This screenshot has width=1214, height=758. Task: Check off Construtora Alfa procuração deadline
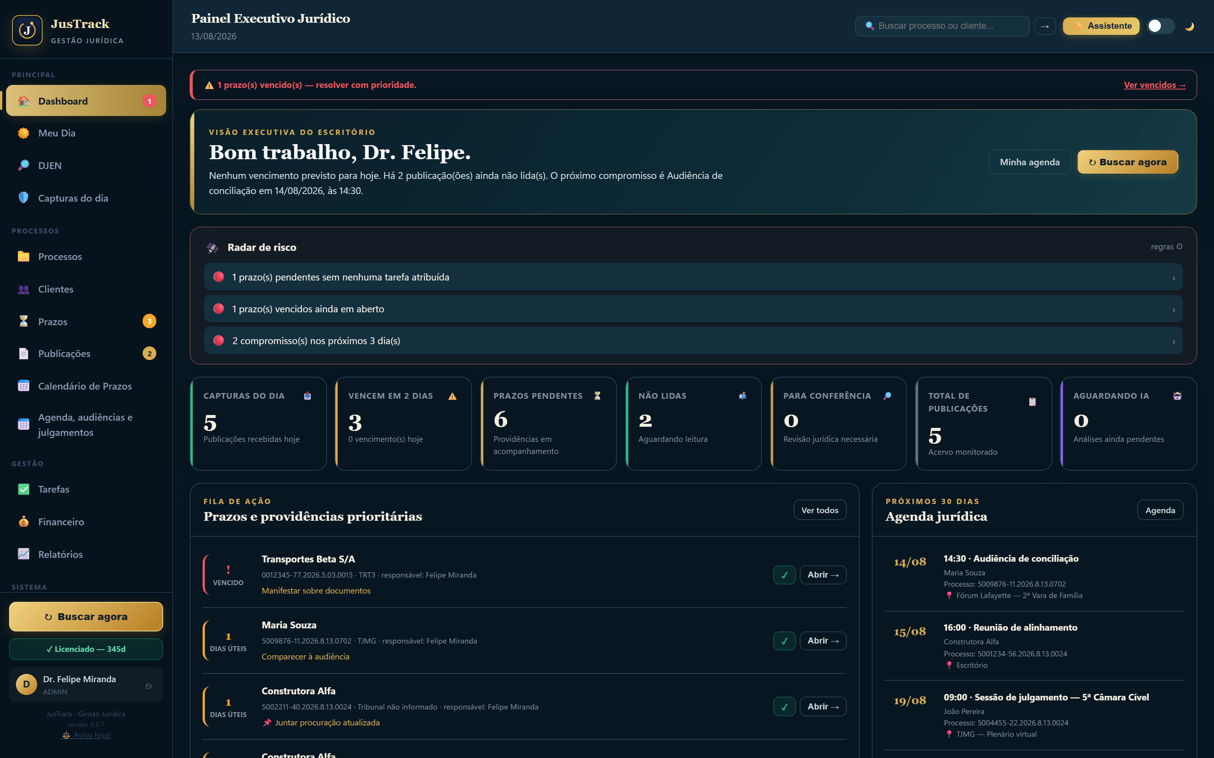point(784,707)
